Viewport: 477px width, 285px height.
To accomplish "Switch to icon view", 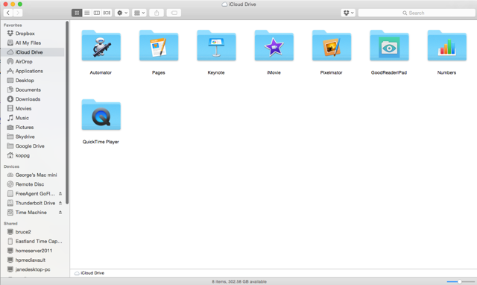I will click(x=77, y=13).
